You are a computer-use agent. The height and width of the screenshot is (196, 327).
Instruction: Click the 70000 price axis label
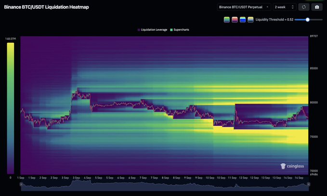point(314,171)
